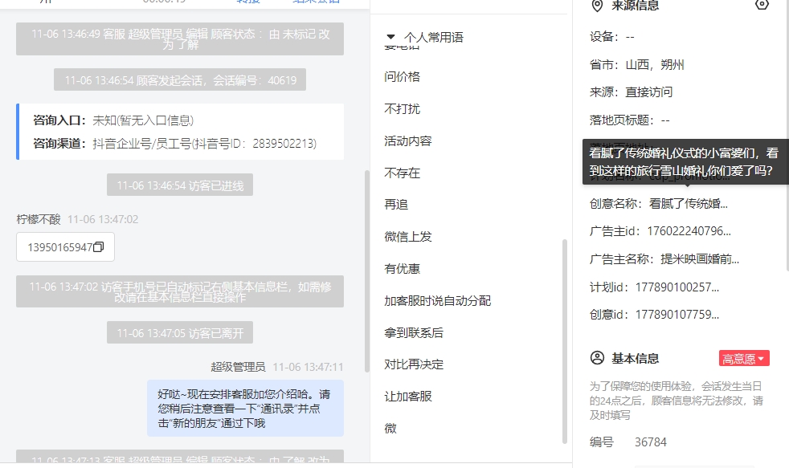Click the person icon next to 基本信息
This screenshot has width=789, height=468.
tap(597, 358)
